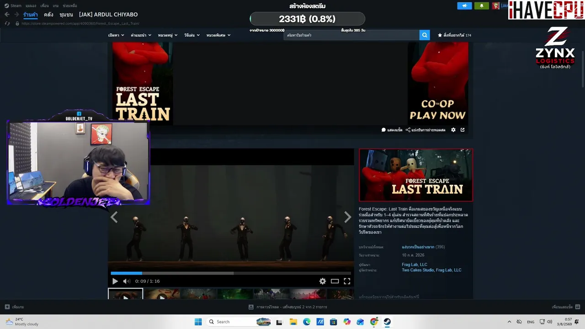This screenshot has width=585, height=329.
Task: Click the store search magnifier button
Action: (425, 35)
